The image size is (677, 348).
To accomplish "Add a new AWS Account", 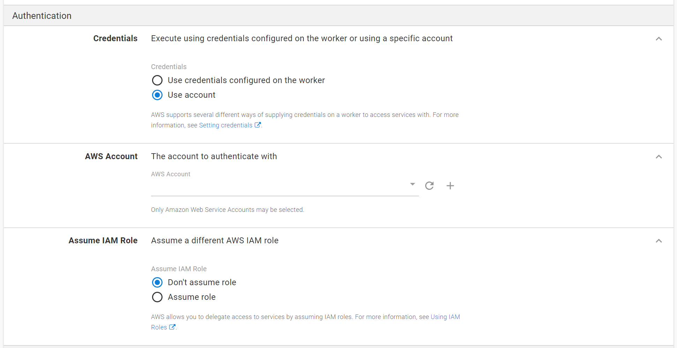I will [450, 186].
